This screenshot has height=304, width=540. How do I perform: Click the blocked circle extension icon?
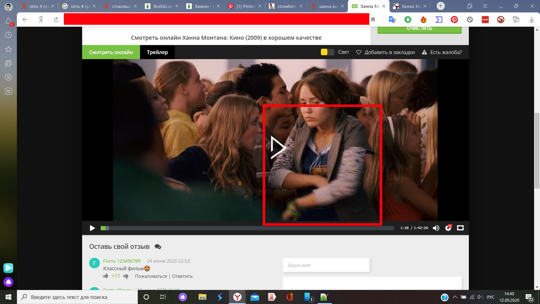coord(470,19)
